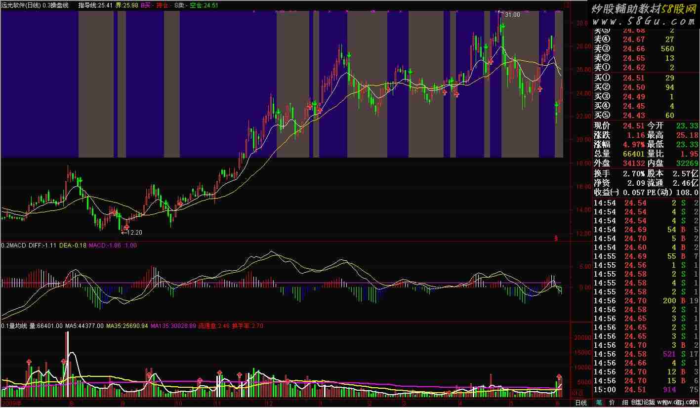Image resolution: width=700 pixels, height=408 pixels.
Task: Click the 空仓:24.51 indicator value
Action: point(204,5)
